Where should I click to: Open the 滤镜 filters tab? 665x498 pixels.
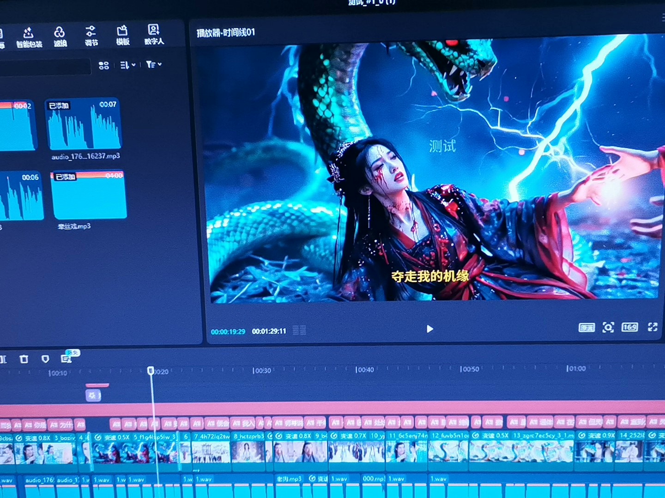pyautogui.click(x=60, y=37)
